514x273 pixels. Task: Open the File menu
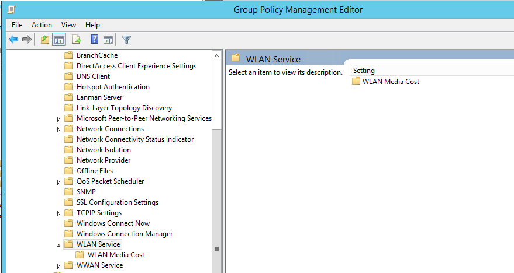pyautogui.click(x=17, y=25)
